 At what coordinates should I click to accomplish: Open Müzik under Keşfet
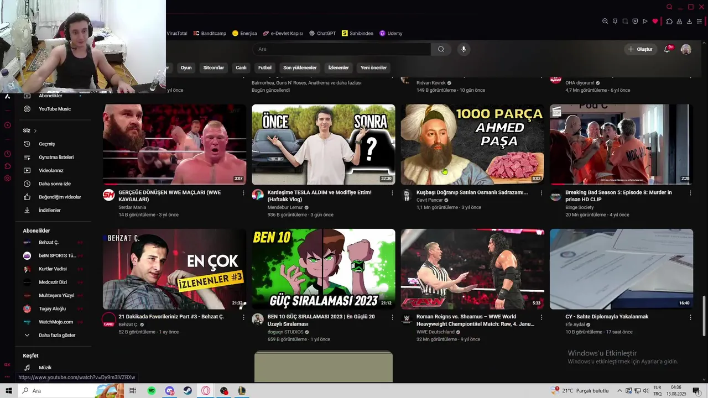[54, 368]
